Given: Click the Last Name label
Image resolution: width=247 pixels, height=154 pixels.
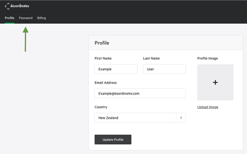Looking at the screenshot, I should (151, 58).
